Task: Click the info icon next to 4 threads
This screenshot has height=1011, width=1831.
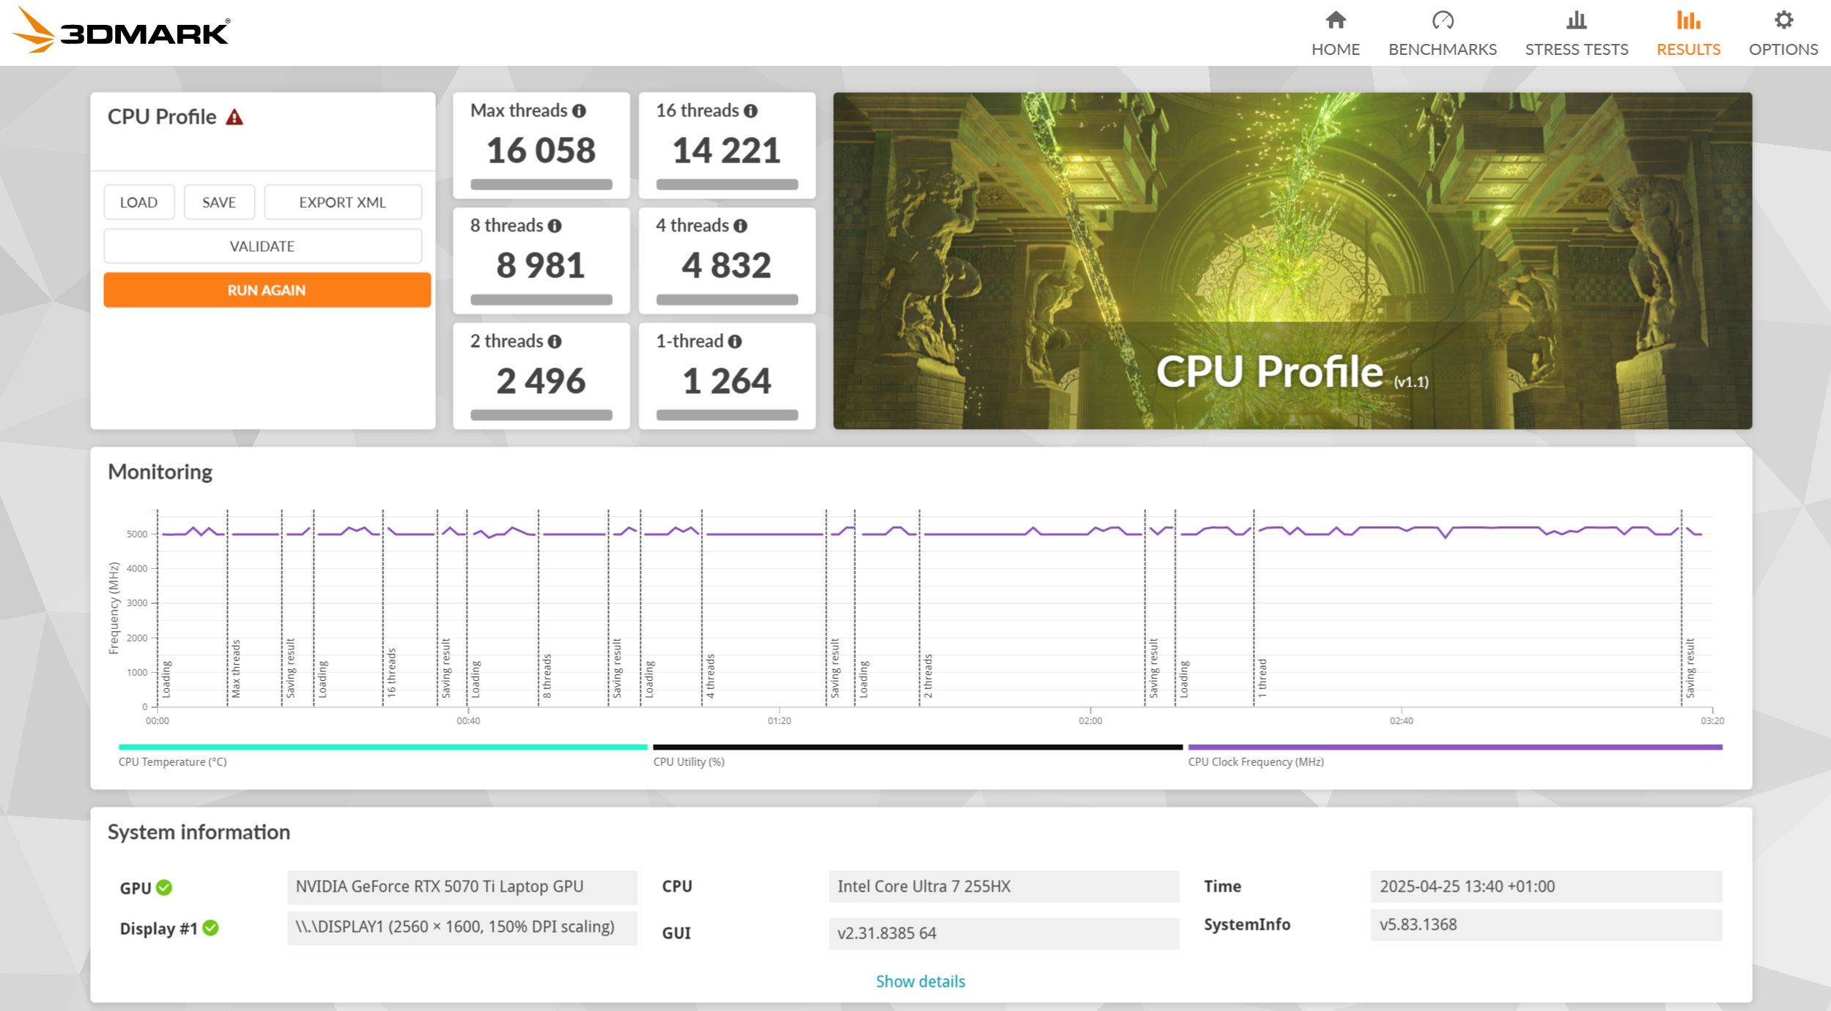Action: (740, 226)
